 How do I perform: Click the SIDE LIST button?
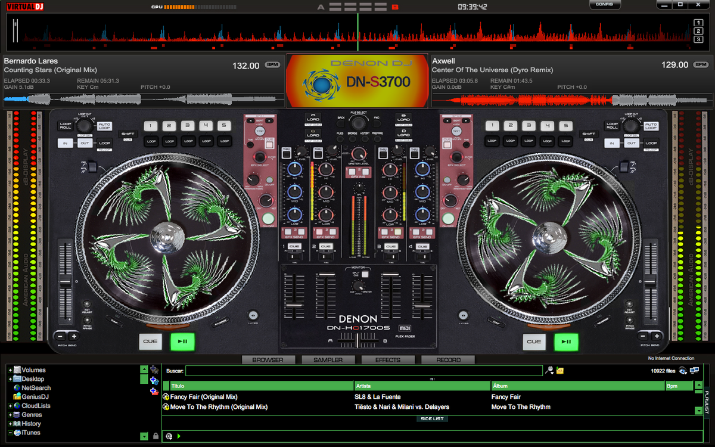click(x=432, y=419)
